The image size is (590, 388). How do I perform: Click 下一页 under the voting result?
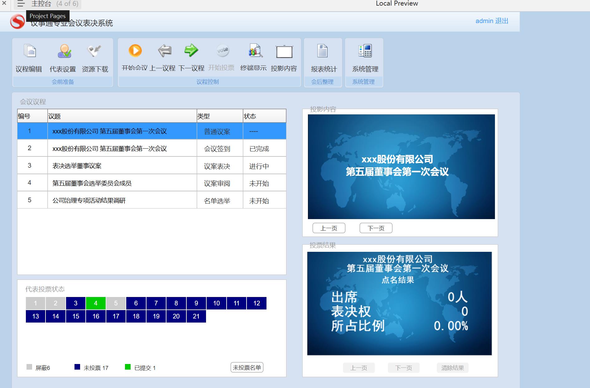pos(404,368)
